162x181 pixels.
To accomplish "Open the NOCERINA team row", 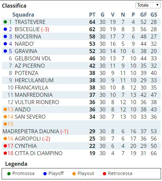I will click(x=81, y=36).
